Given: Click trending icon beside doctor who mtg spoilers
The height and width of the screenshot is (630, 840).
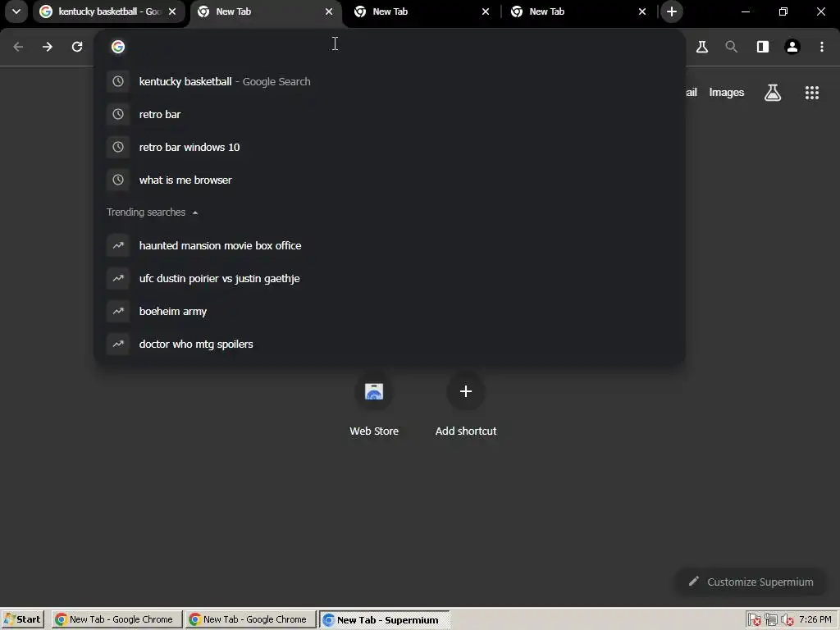Looking at the screenshot, I should [x=118, y=344].
